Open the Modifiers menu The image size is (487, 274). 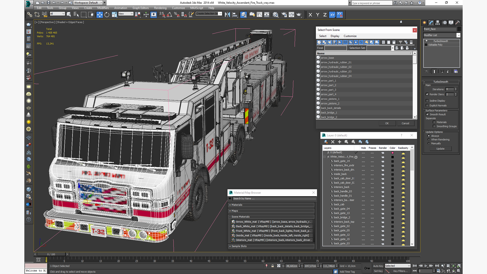pyautogui.click(x=103, y=8)
